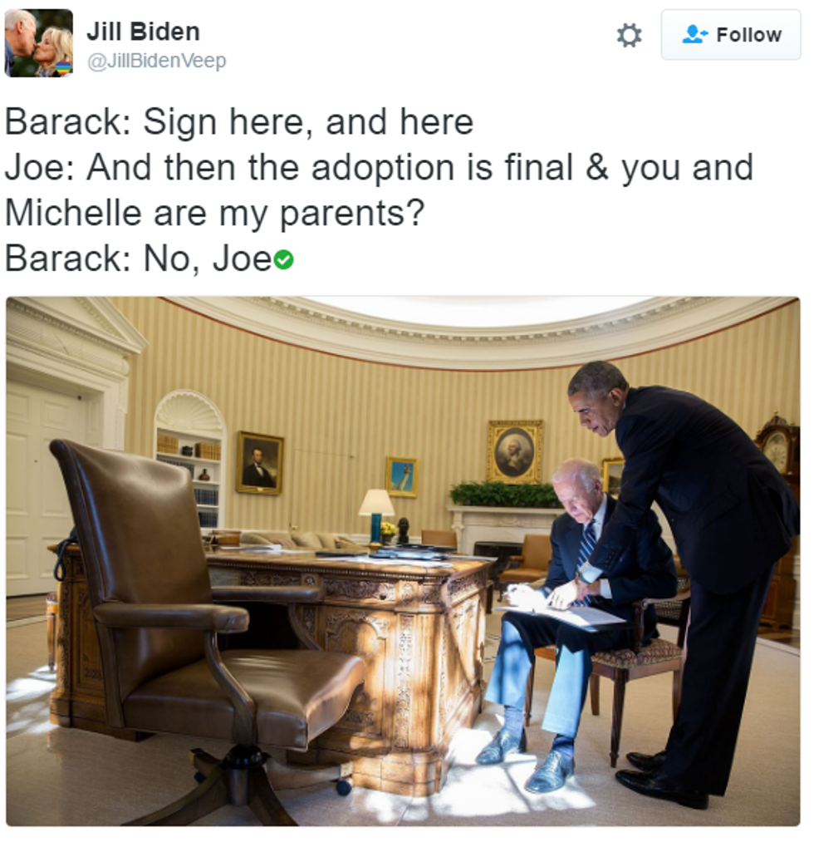Click the Lincoln portrait in the photo
This screenshot has height=842, width=814.
(x=260, y=463)
